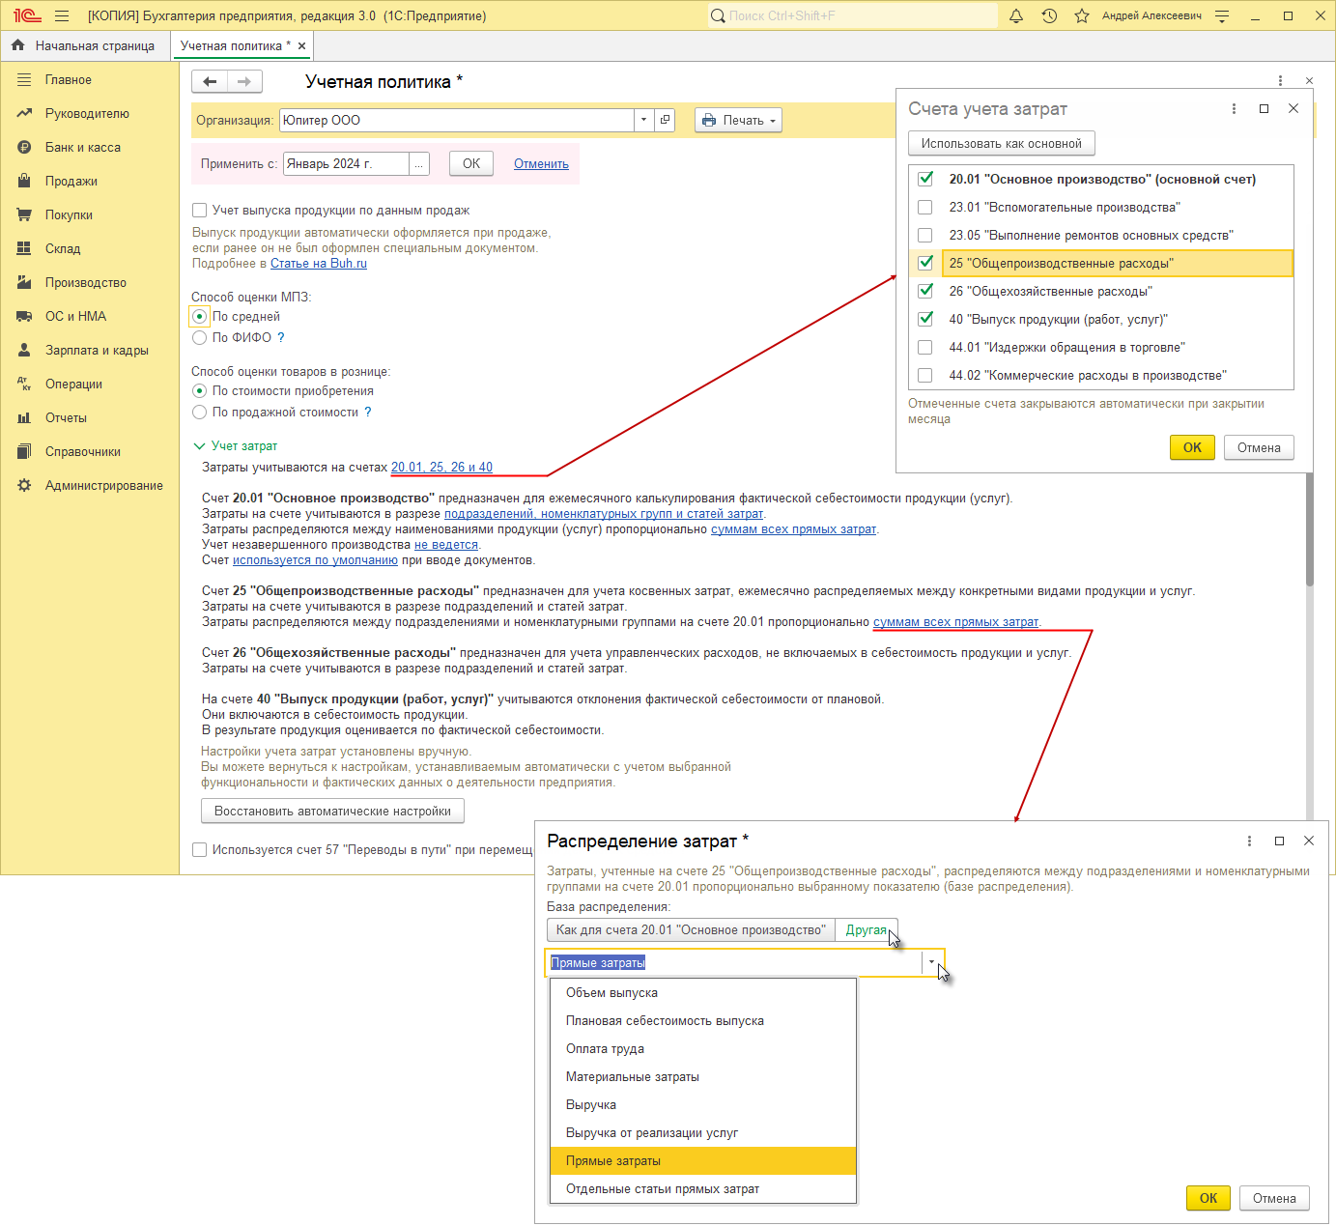Click the Отчеты chart icon
Viewport: 1336px width, 1226px height.
click(x=24, y=418)
